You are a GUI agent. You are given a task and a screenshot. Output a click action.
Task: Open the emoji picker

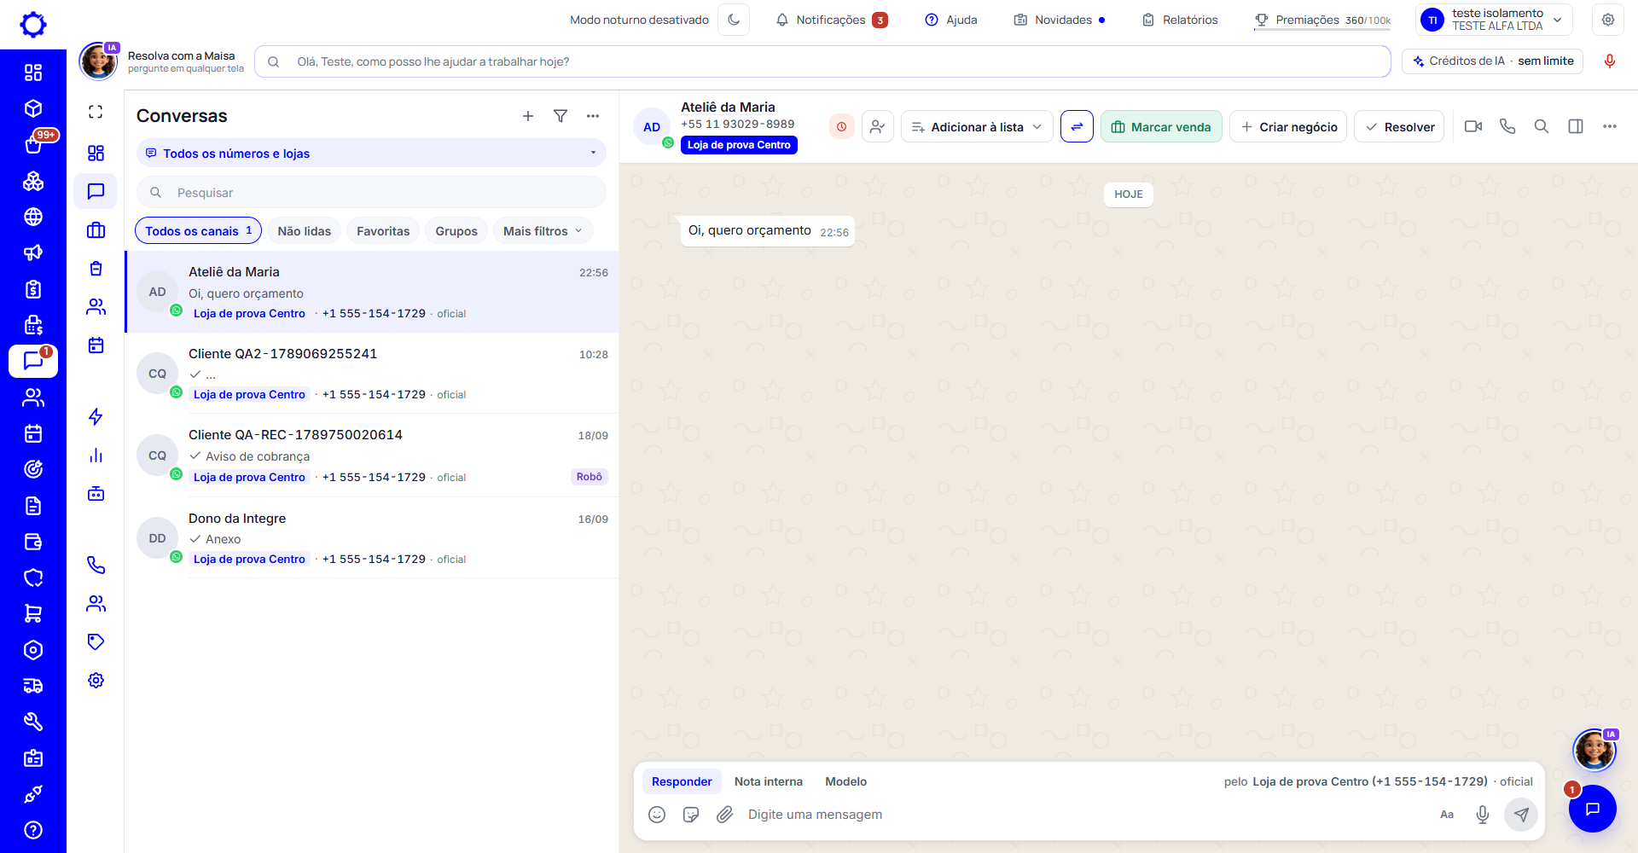coord(657,815)
